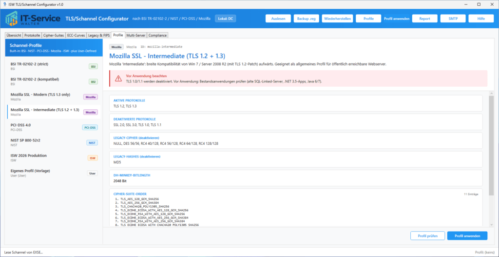Click the blue Profil anwenden button at bottom

click(x=467, y=236)
